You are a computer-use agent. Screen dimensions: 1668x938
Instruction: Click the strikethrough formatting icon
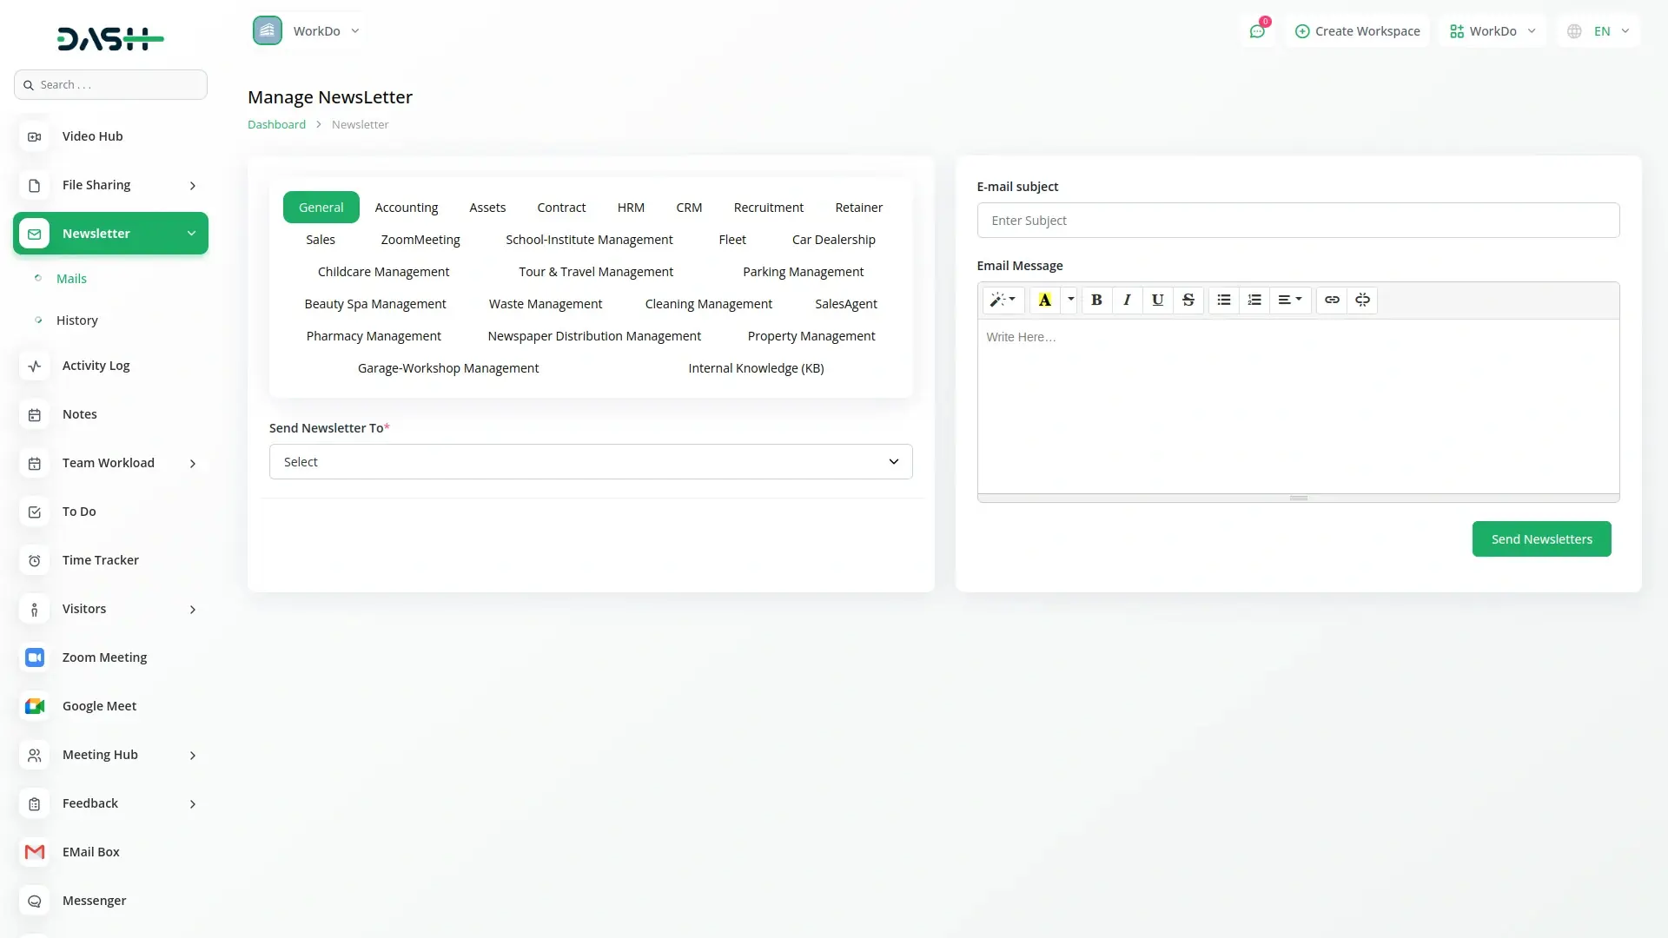[1188, 300]
